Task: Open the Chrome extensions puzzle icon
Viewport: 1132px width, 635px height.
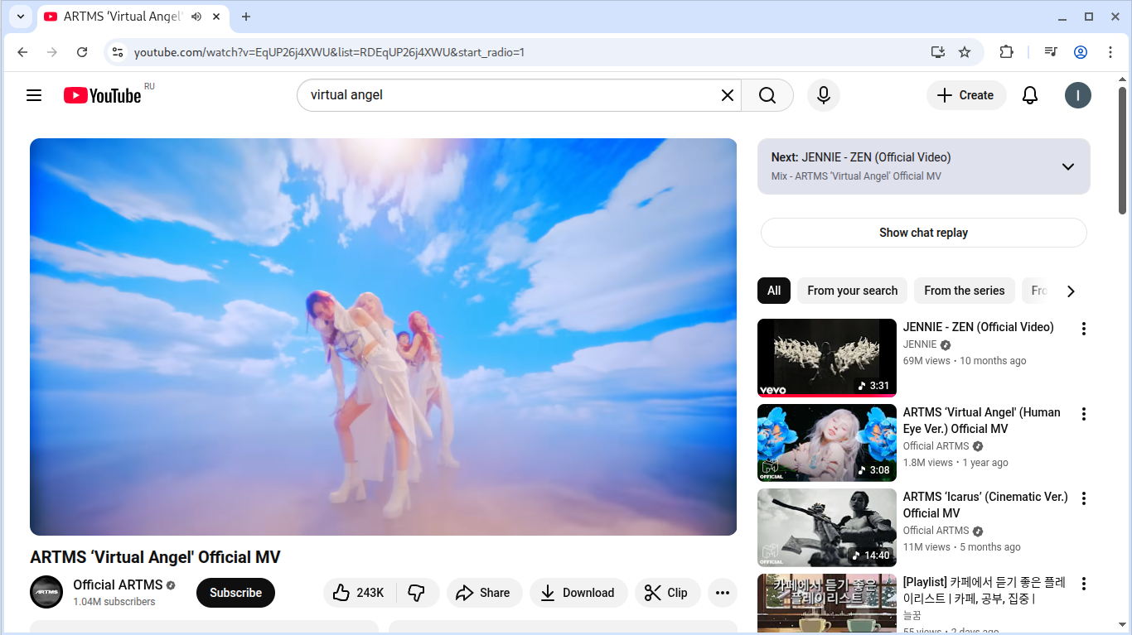Action: 1006,52
